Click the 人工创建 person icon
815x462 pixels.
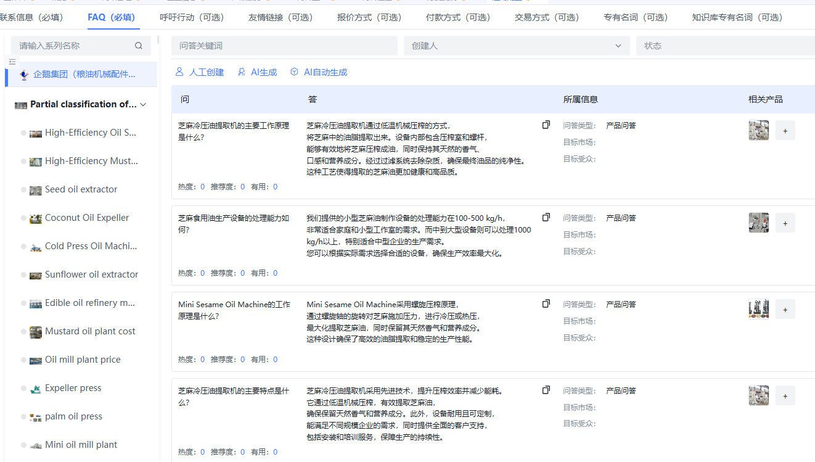tap(179, 72)
